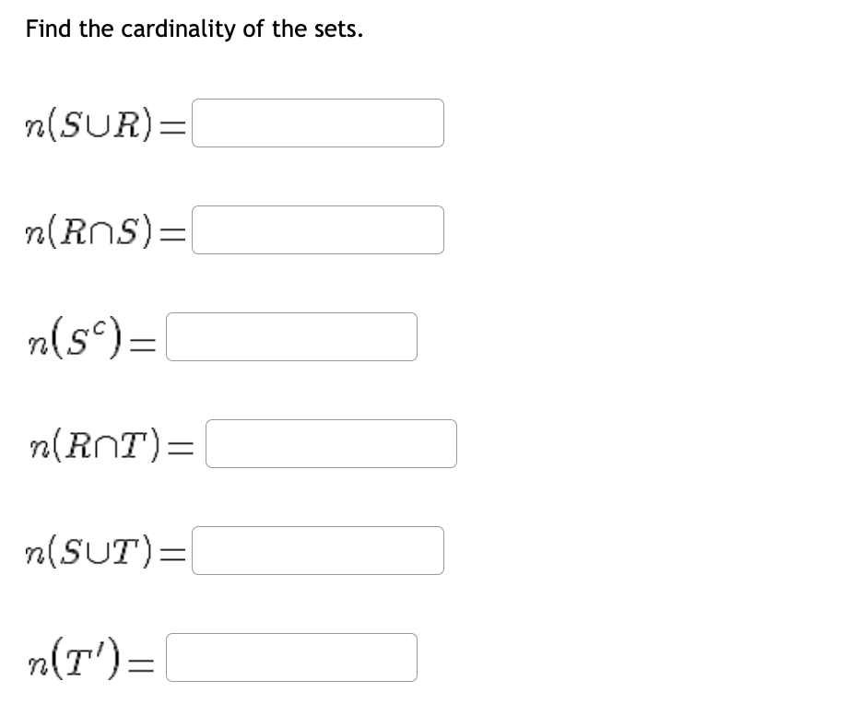The height and width of the screenshot is (704, 848).
Task: Click inside the n(T′) answer box
Action: pos(290,657)
